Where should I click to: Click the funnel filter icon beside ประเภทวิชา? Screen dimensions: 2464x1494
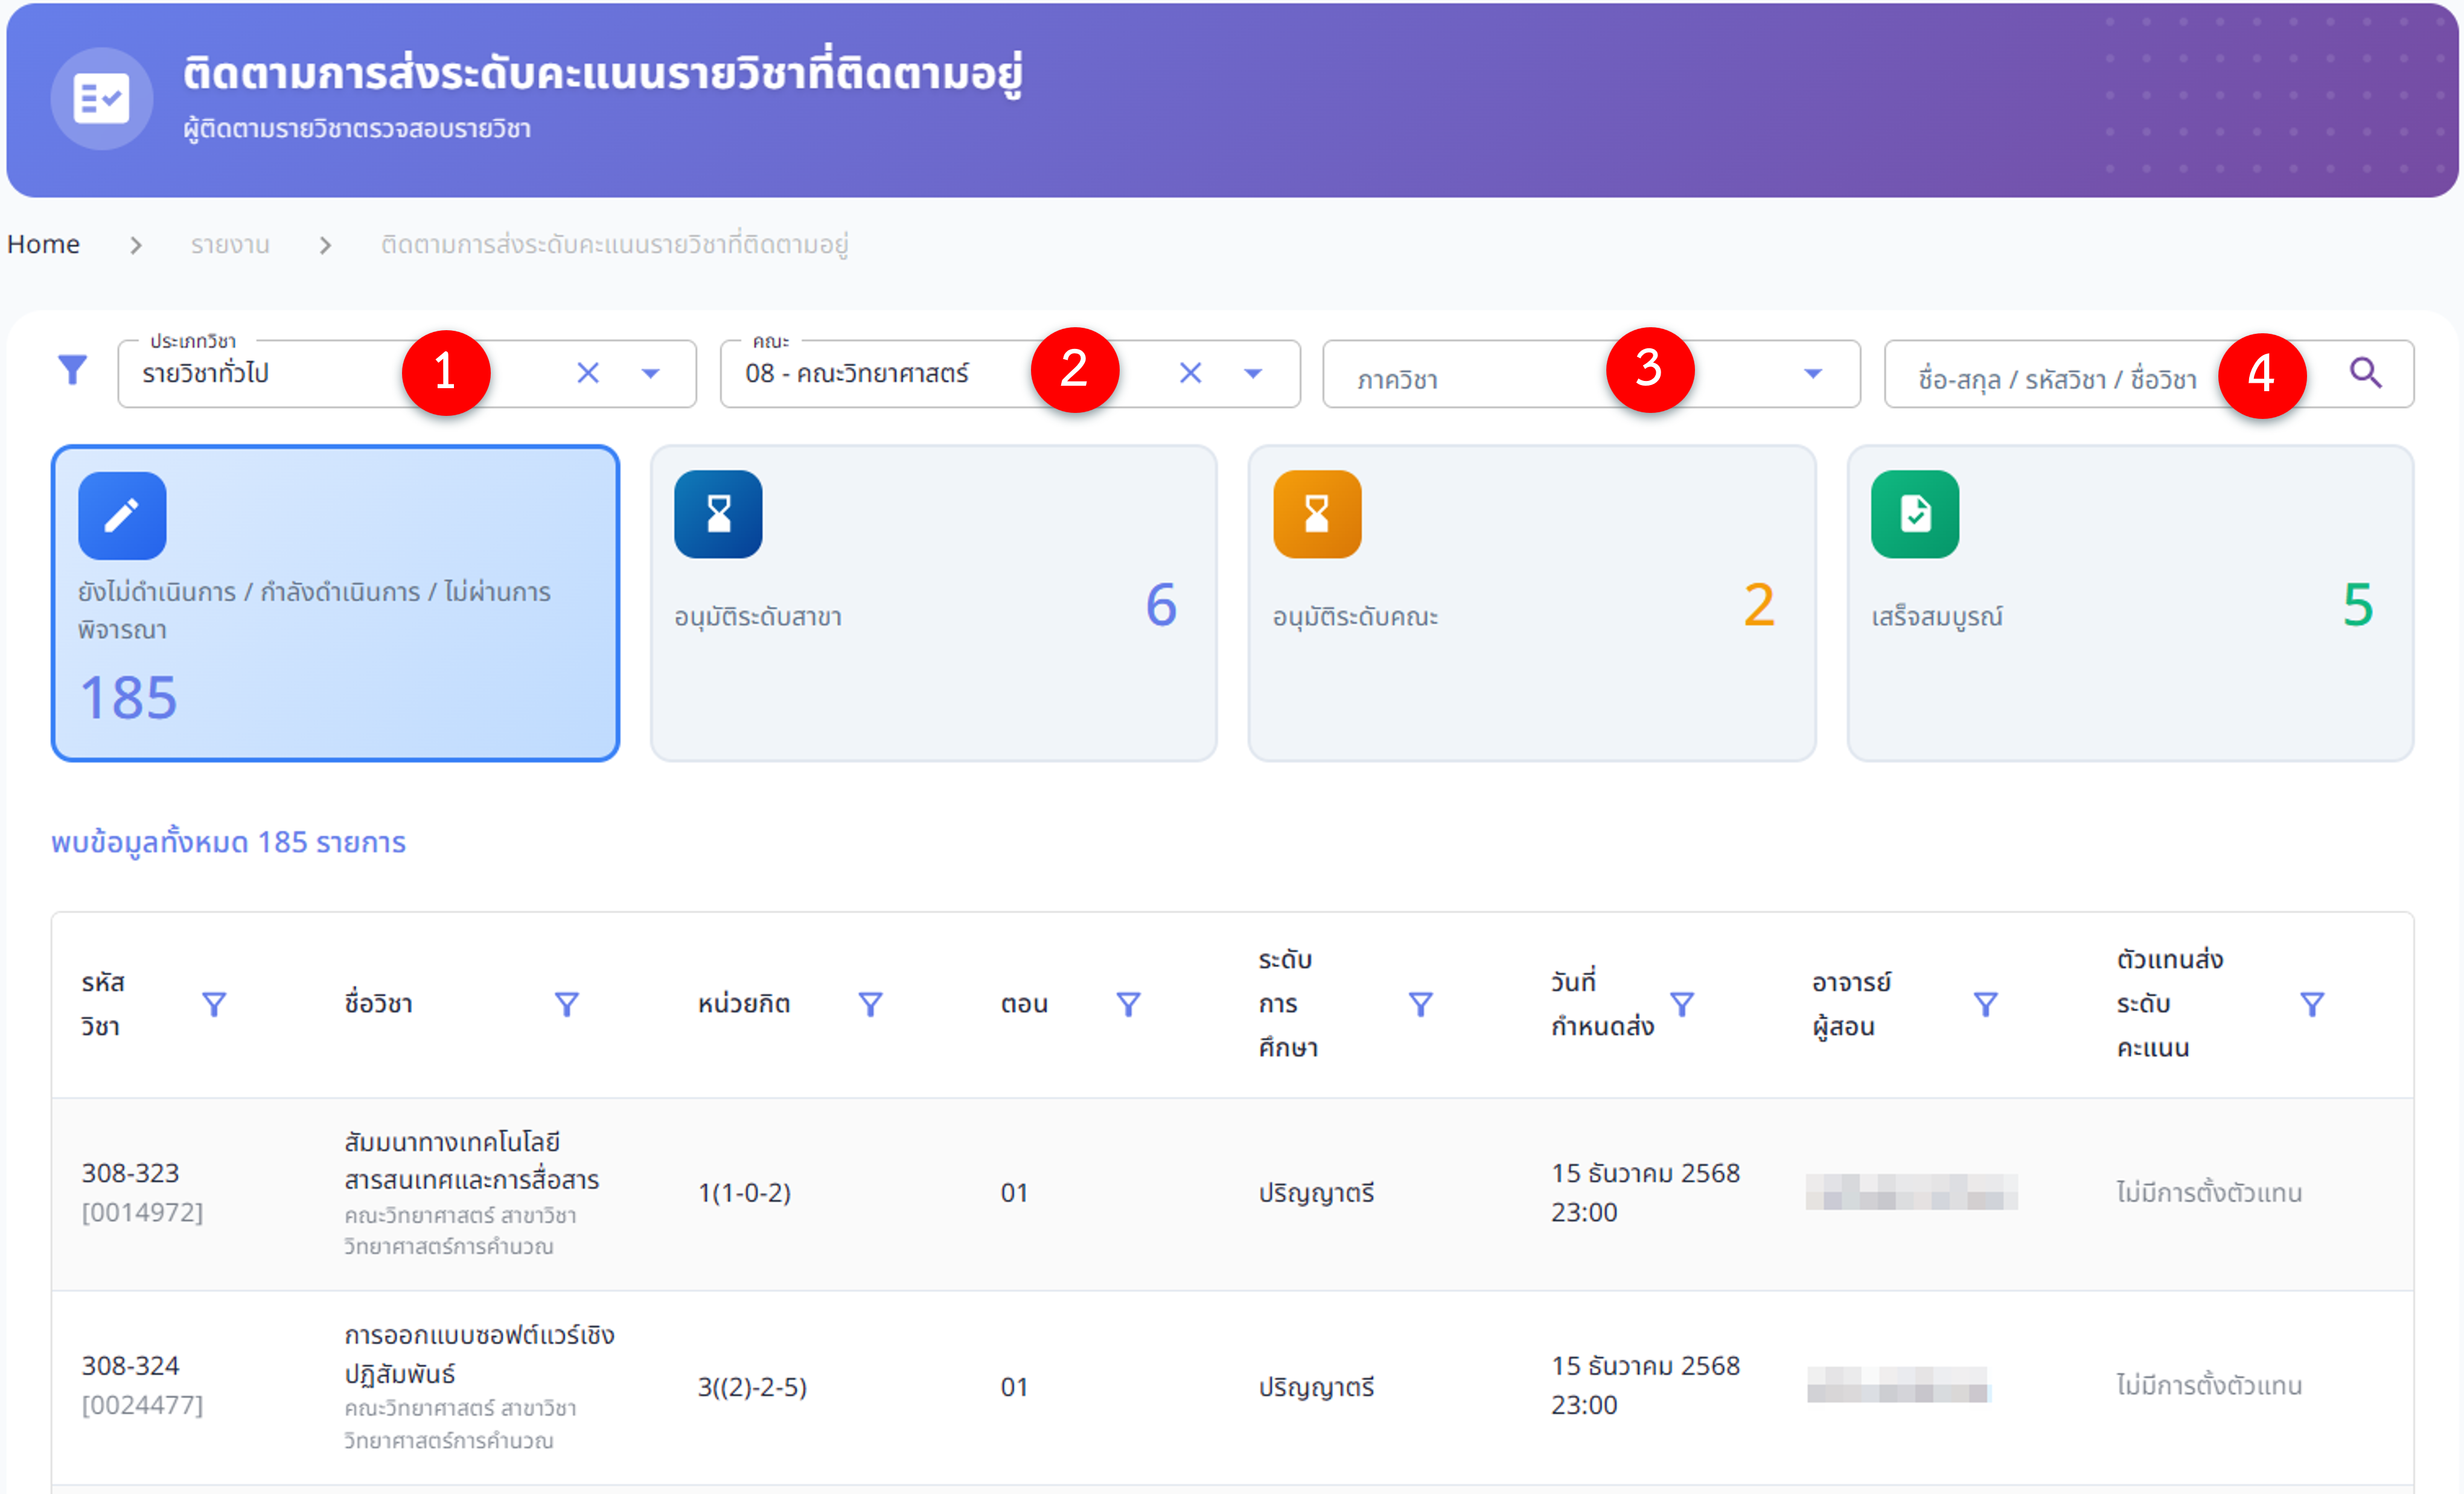(72, 370)
